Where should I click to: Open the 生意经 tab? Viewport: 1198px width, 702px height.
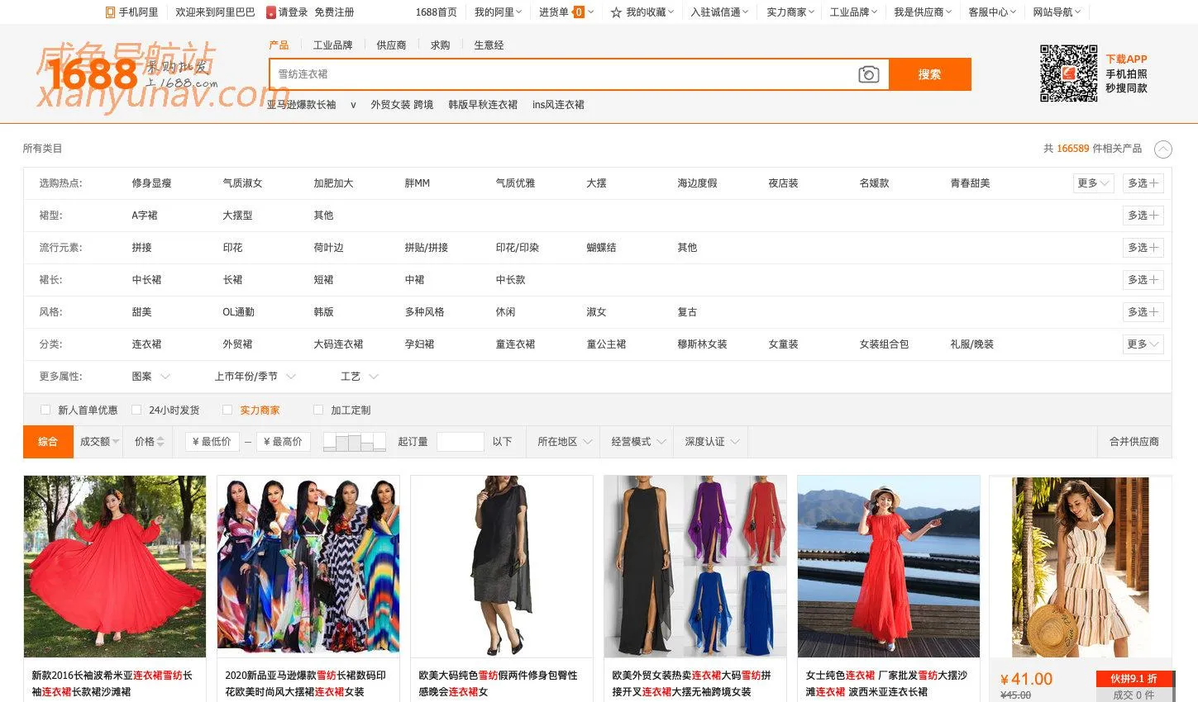(488, 45)
